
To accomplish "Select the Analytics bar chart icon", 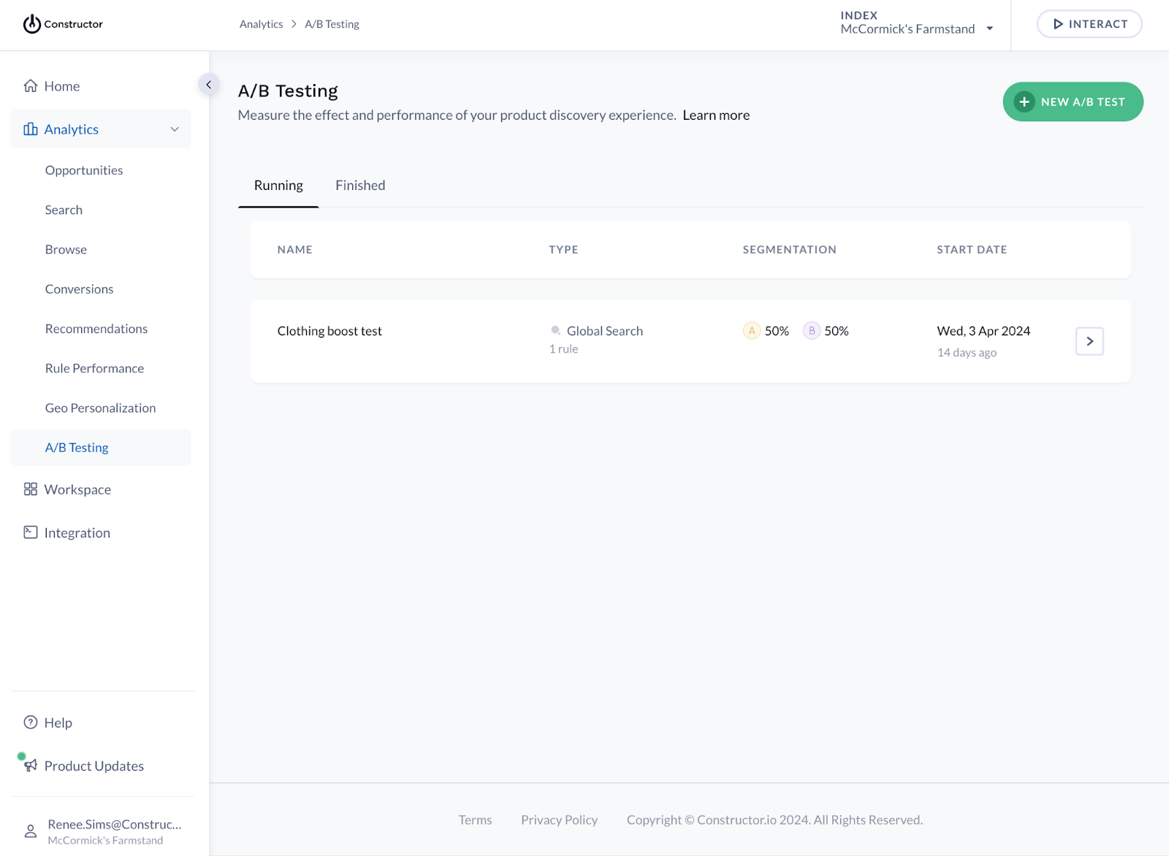I will pos(30,129).
